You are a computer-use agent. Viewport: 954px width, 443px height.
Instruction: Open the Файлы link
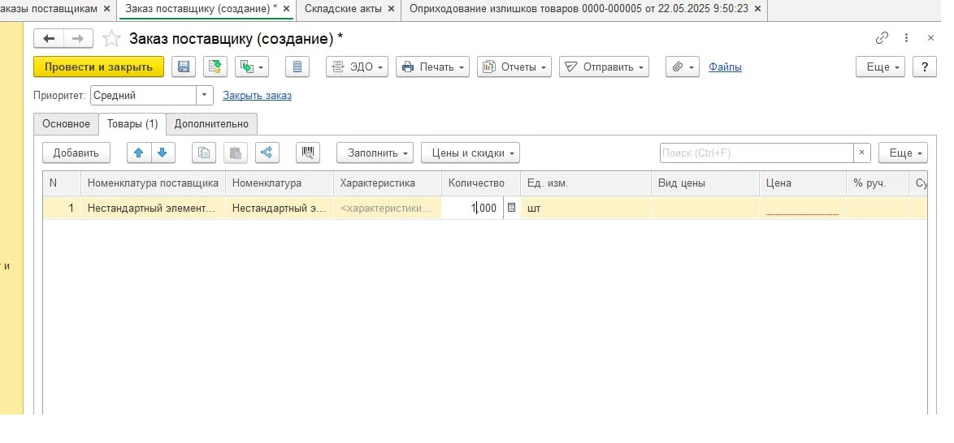point(725,67)
